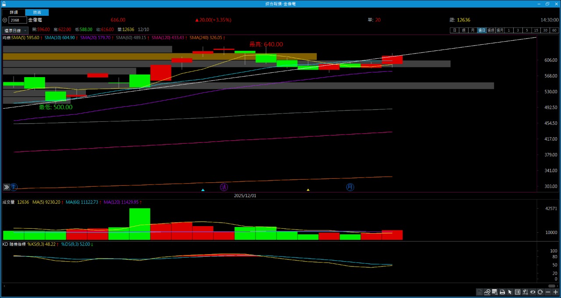
Task: Toggle the eye visibility icon
Action: pyautogui.click(x=533, y=292)
